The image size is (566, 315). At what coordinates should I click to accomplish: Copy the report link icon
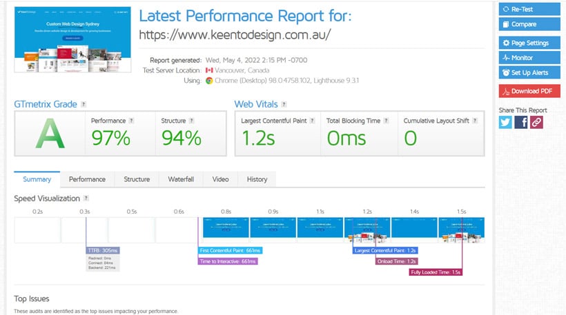click(x=537, y=122)
